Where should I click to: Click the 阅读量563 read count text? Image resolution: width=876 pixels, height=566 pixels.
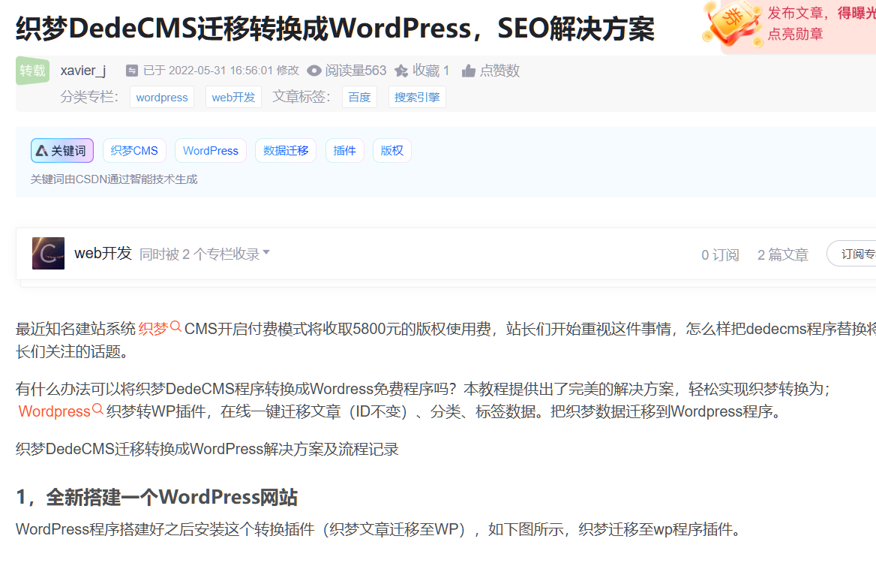coord(355,71)
